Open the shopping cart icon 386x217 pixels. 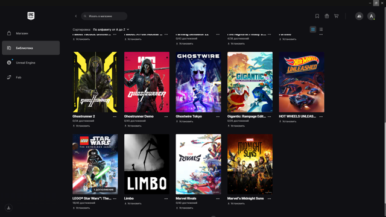pos(337,16)
